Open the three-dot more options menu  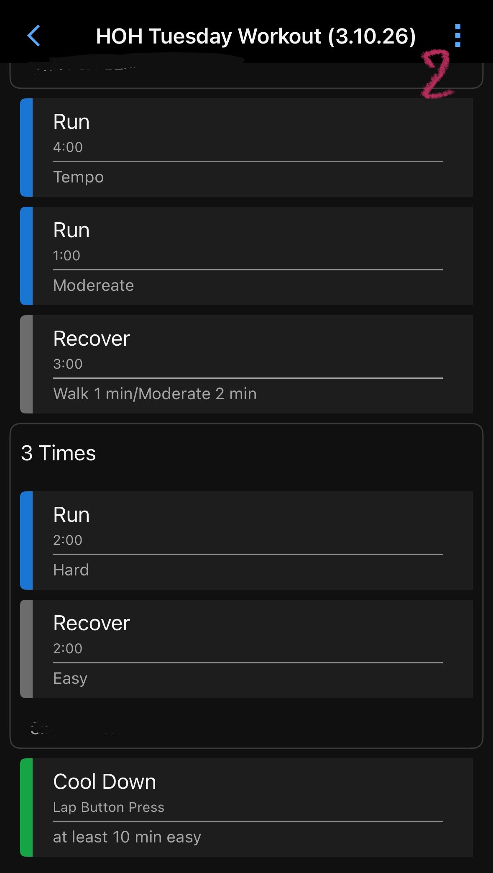coord(457,36)
